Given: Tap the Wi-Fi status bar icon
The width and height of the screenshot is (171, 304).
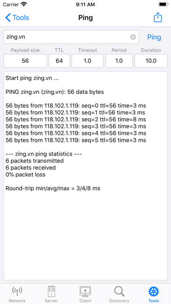Looking at the screenshot, I should click(x=24, y=4).
